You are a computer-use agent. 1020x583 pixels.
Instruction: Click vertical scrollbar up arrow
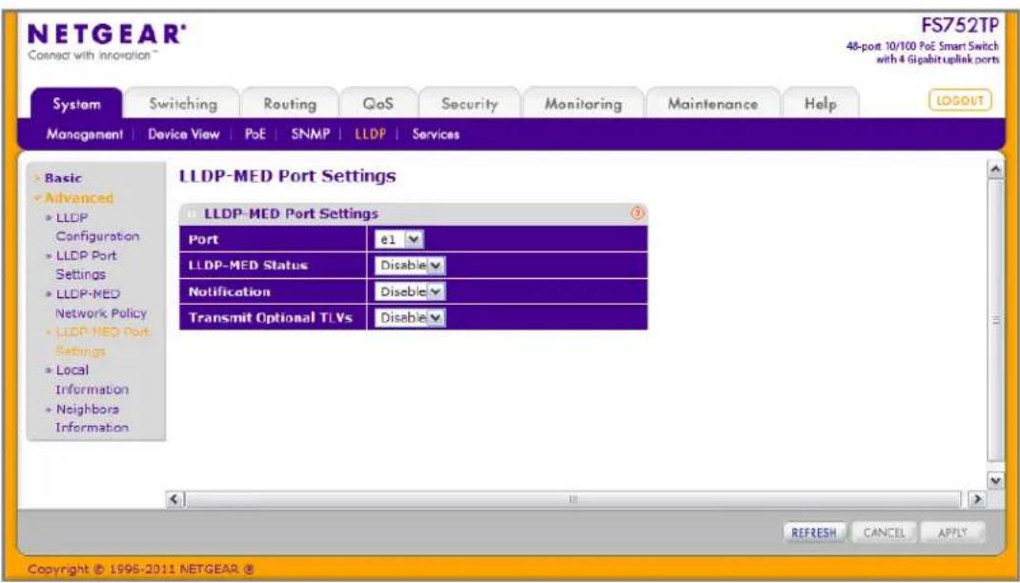(x=995, y=170)
